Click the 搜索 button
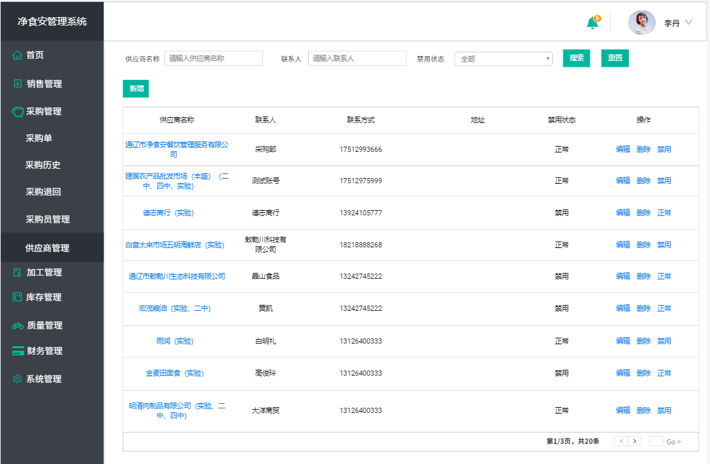Viewport: 710px width, 464px height. pyautogui.click(x=577, y=58)
